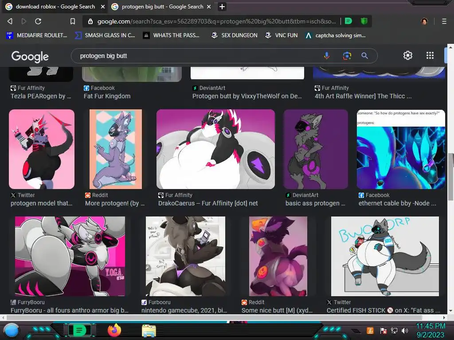The width and height of the screenshot is (454, 340).
Task: Start voice search with the microphone icon
Action: (327, 55)
